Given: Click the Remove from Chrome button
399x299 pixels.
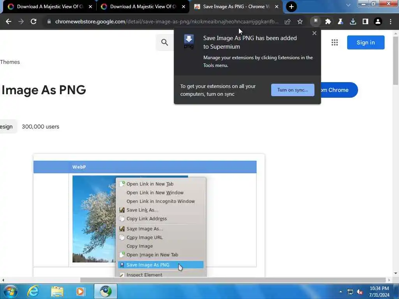Looking at the screenshot, I should (x=339, y=90).
